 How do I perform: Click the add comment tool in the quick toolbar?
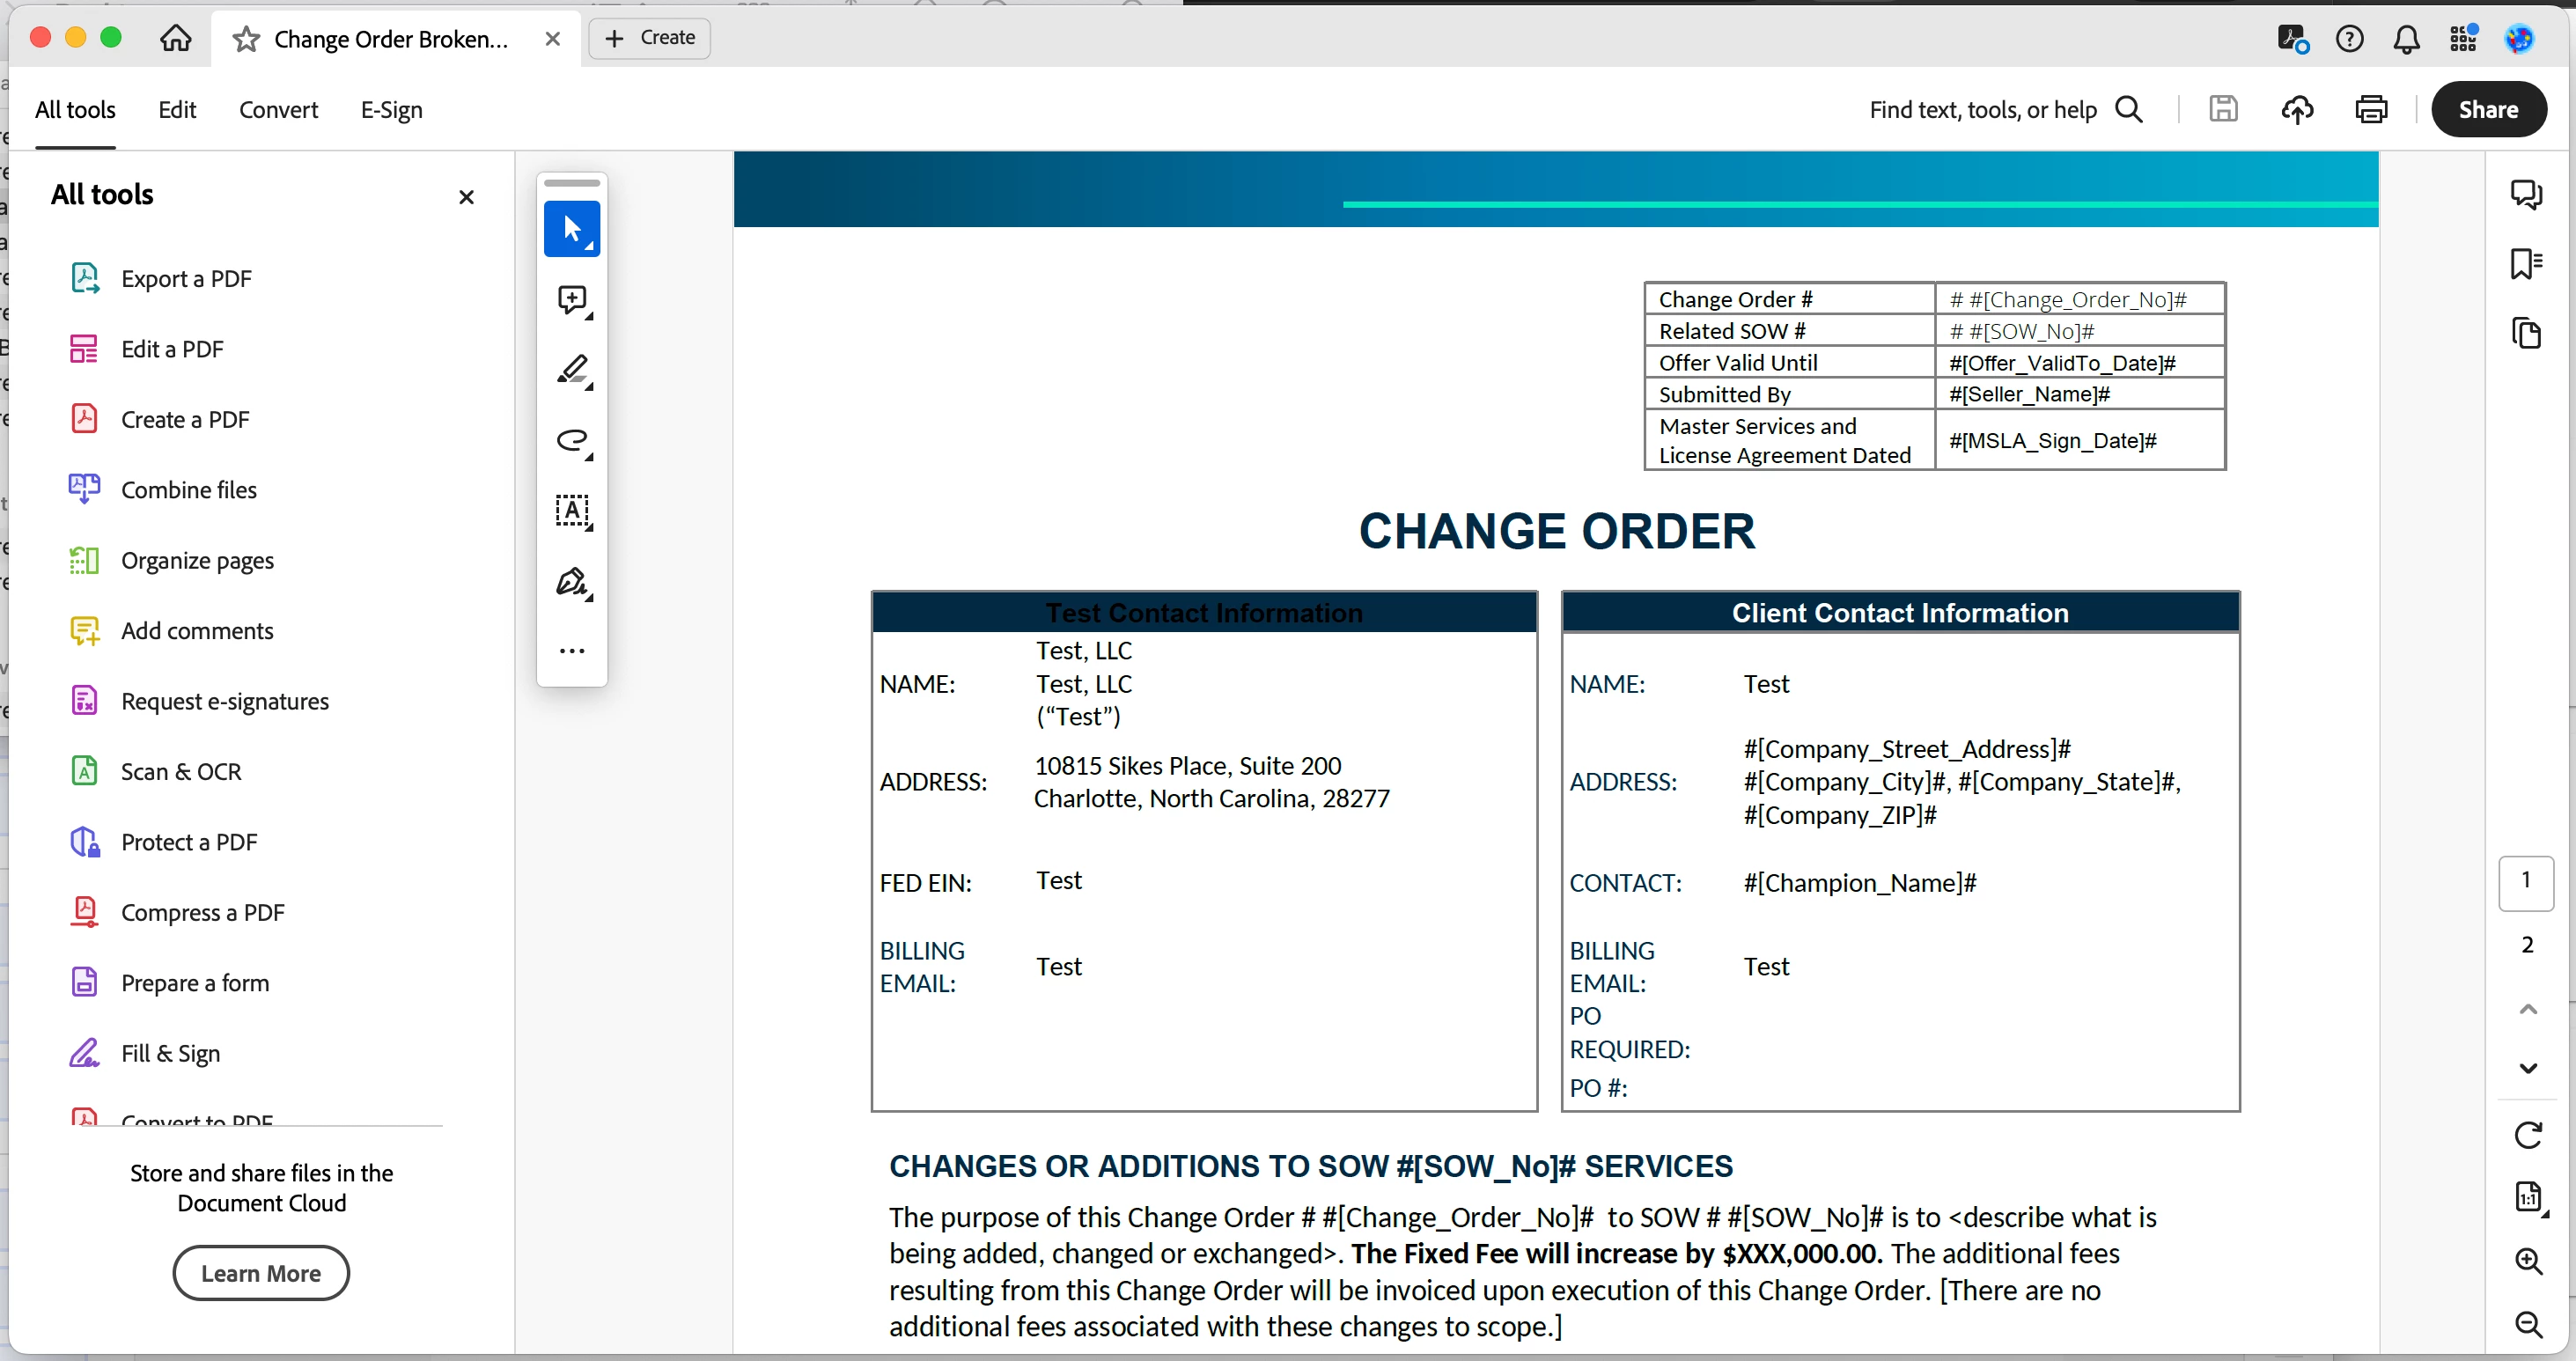point(571,300)
